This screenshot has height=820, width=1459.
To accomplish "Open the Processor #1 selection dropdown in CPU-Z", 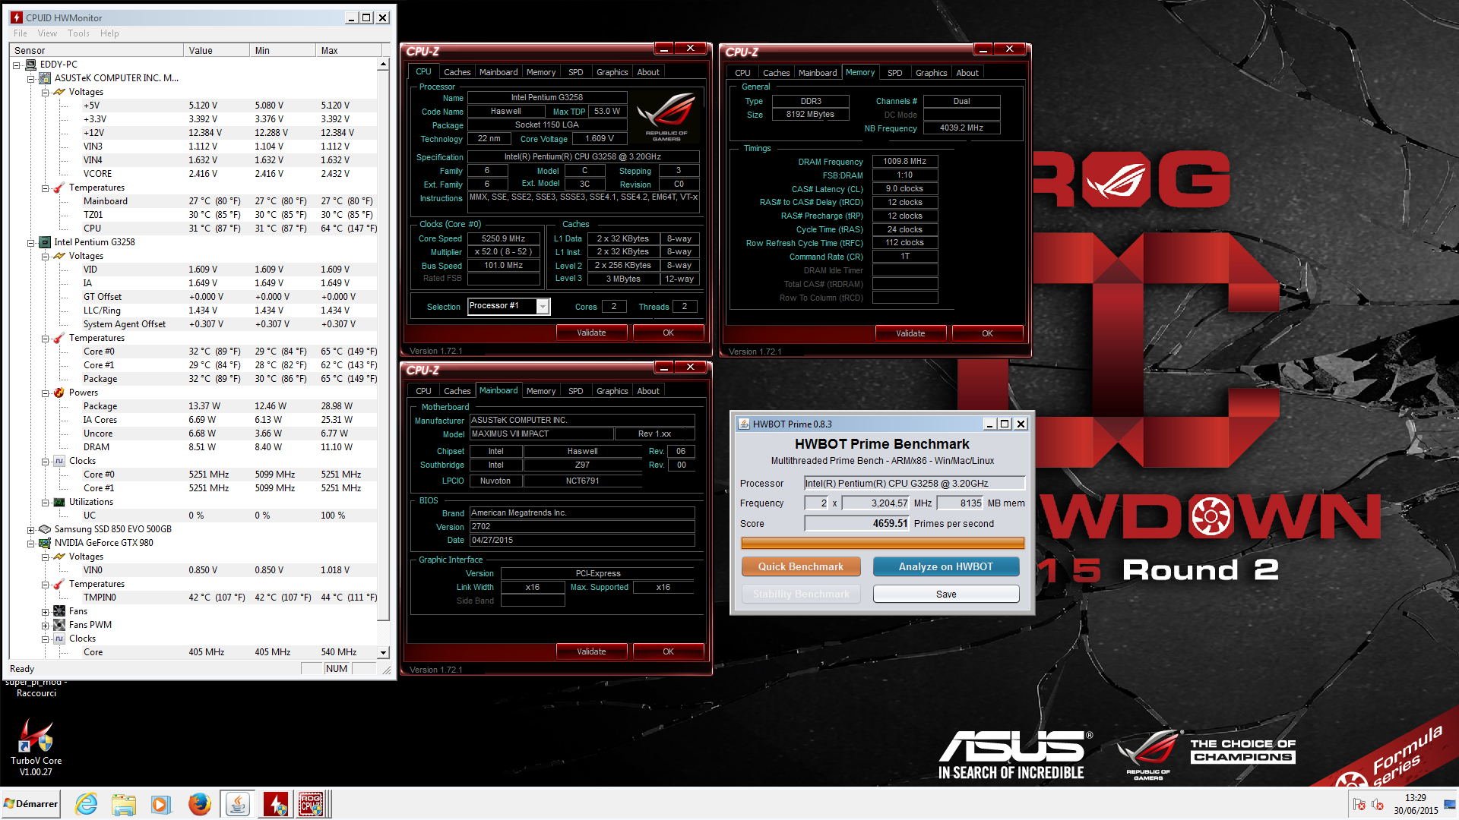I will point(543,306).
